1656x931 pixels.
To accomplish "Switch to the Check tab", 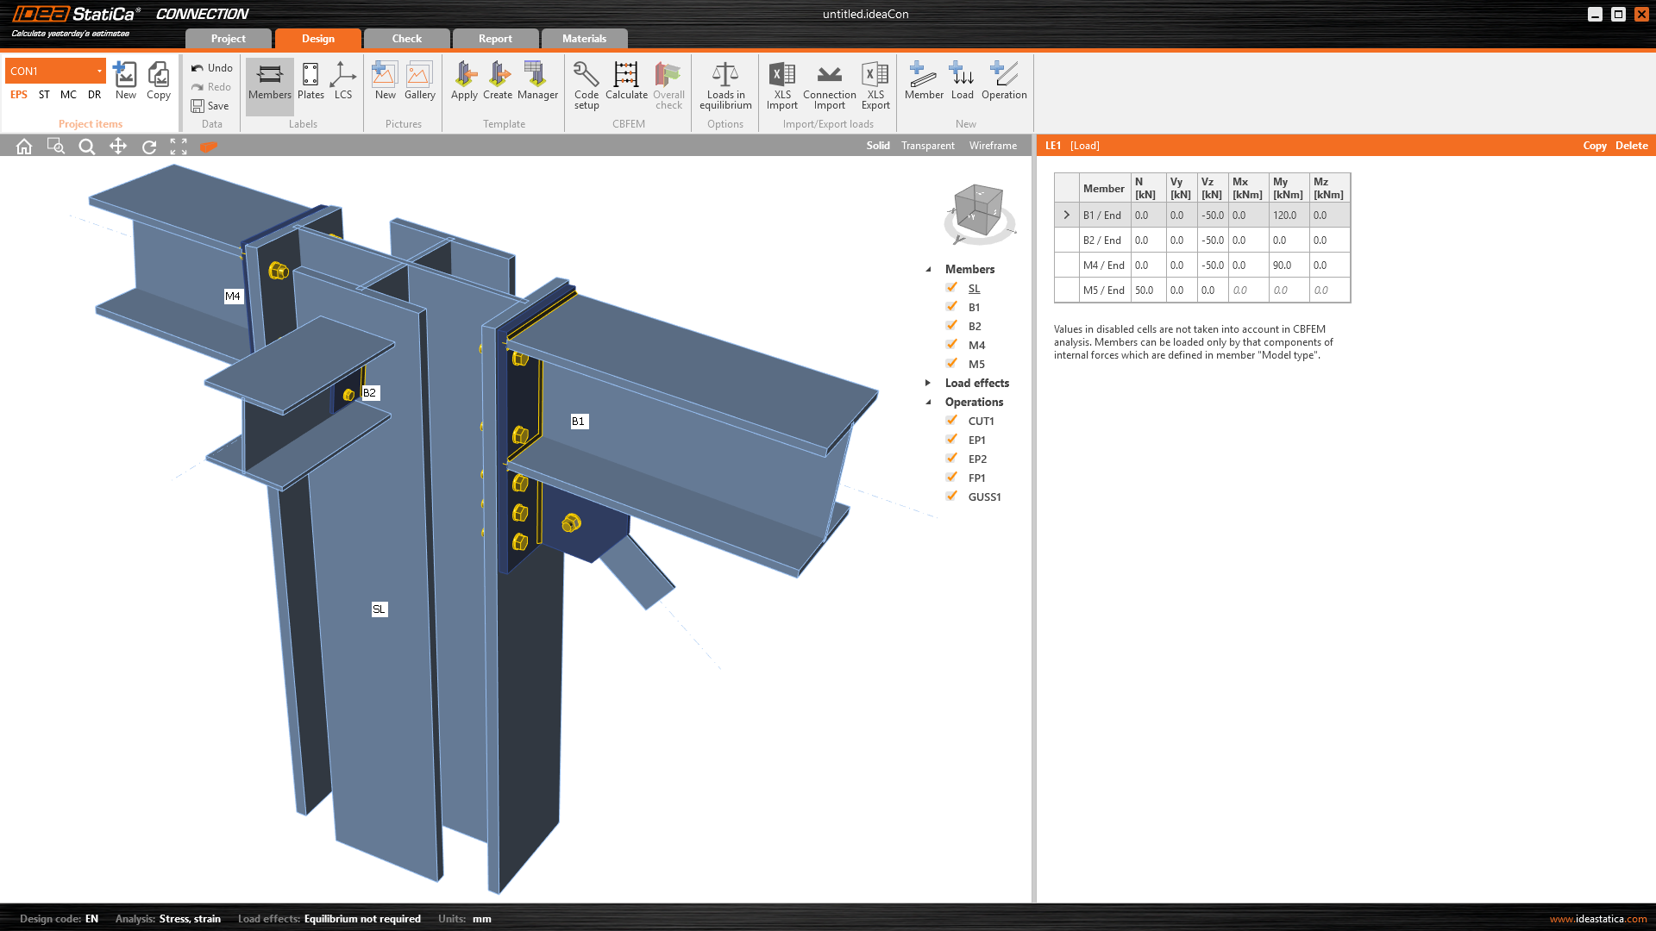I will pos(406,39).
